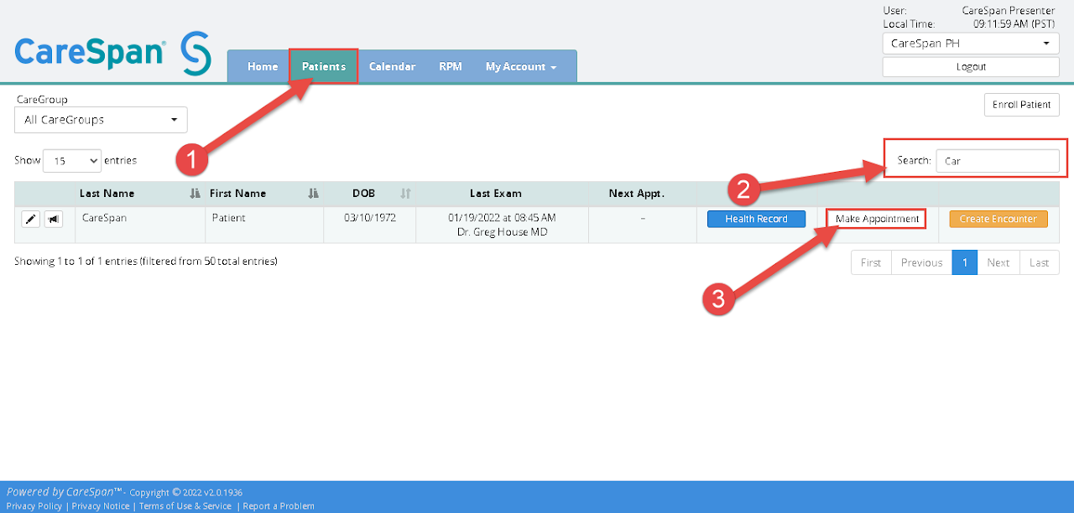Click the CareSpan logo
1074x513 pixels.
[113, 53]
